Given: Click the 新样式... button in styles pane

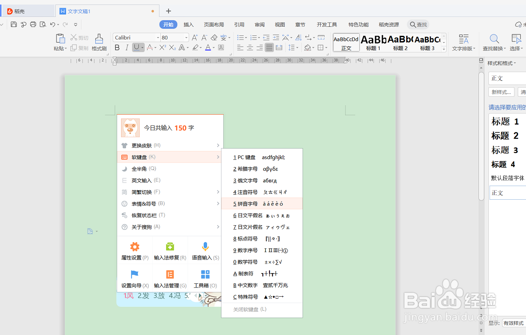Looking at the screenshot, I should coord(502,92).
